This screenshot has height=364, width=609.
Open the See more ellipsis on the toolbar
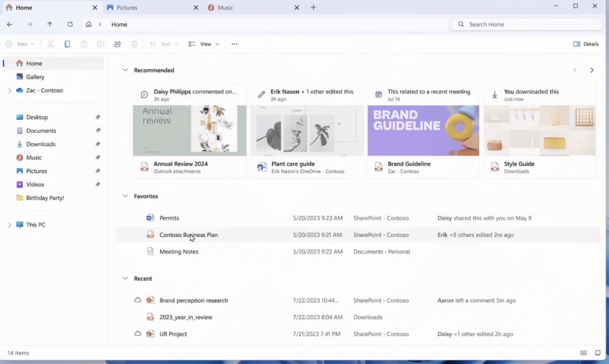234,44
